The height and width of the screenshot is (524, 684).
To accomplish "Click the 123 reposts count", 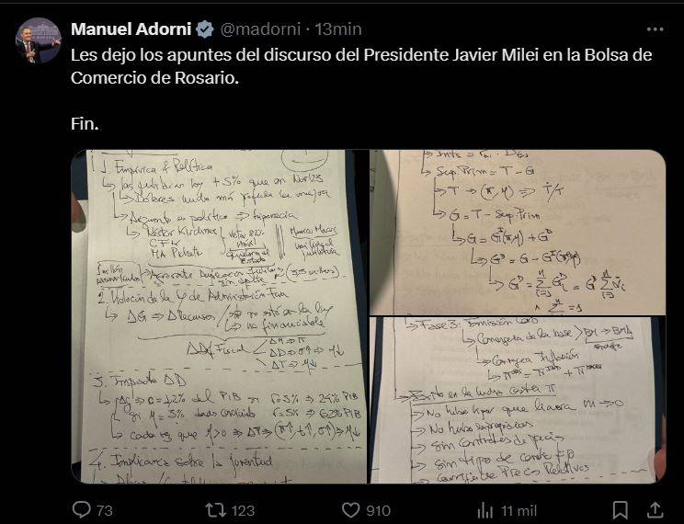I will tap(243, 510).
